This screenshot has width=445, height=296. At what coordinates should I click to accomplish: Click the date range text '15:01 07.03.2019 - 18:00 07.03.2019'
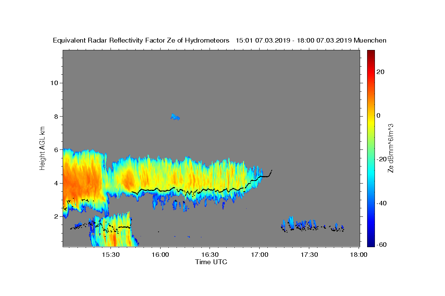[x=294, y=40]
